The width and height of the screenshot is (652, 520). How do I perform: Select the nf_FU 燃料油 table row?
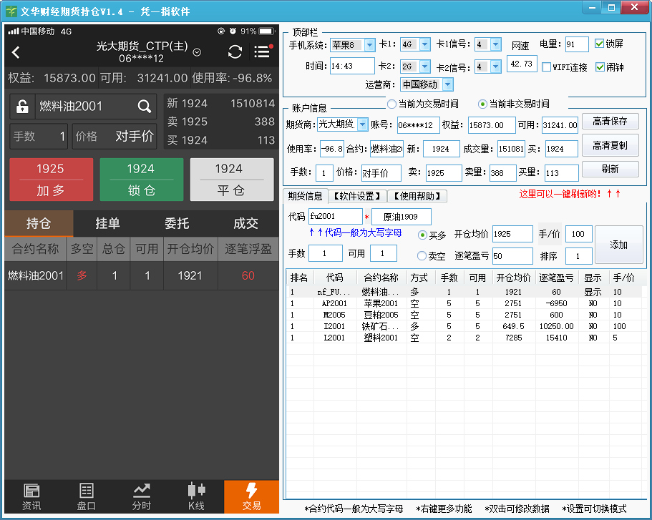pos(464,292)
